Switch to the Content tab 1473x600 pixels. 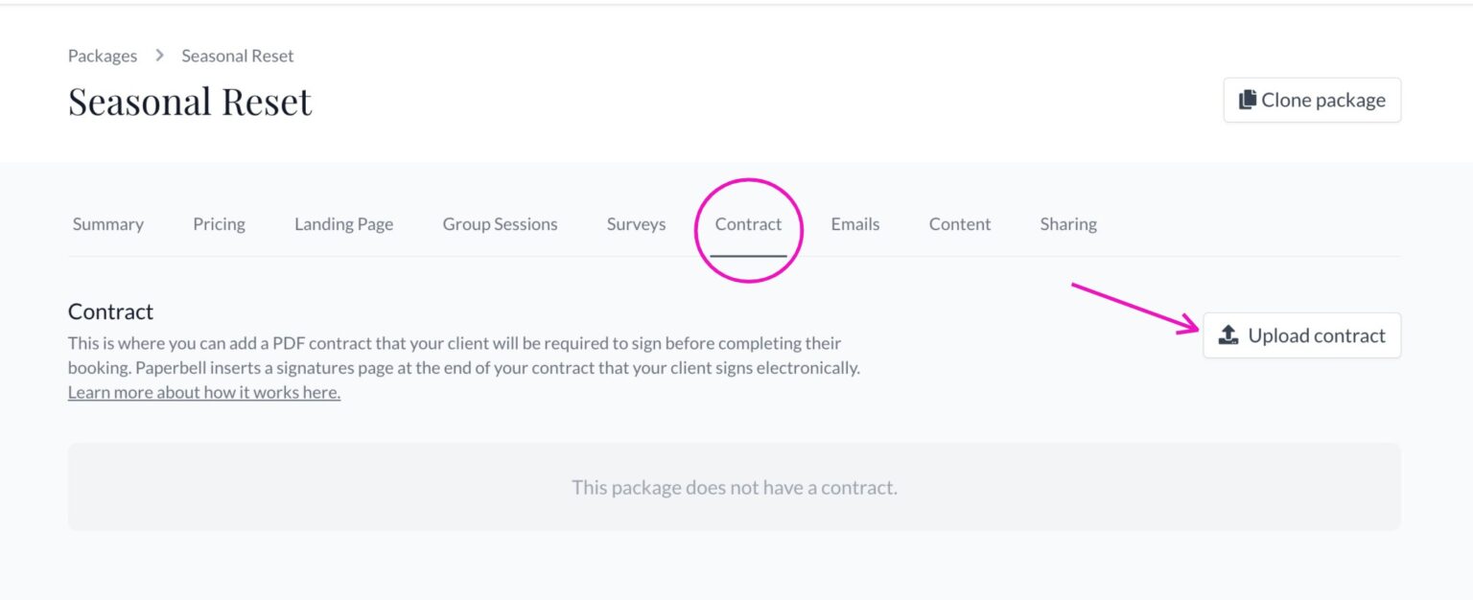click(960, 224)
